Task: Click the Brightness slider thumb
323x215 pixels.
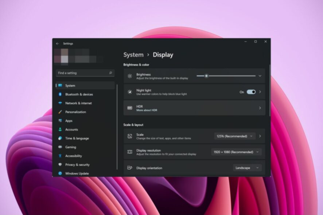Action: (206, 76)
